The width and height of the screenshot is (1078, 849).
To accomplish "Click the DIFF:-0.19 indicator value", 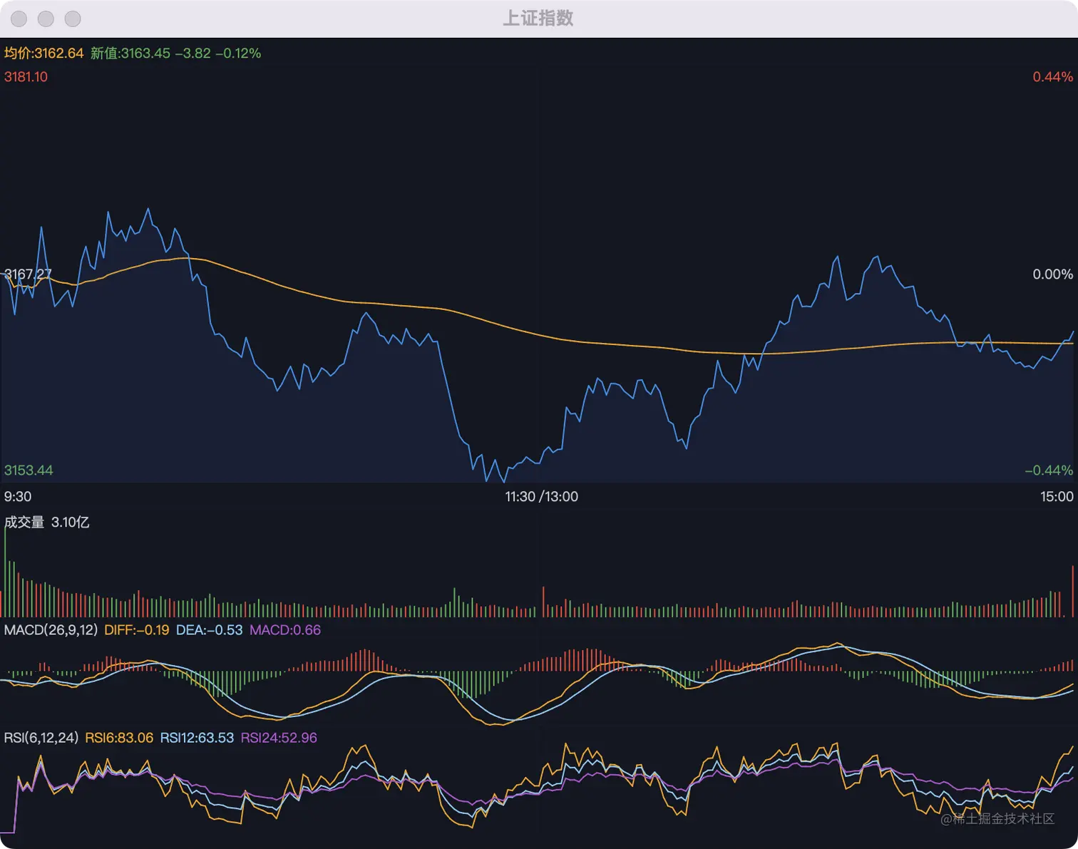I will 137,630.
